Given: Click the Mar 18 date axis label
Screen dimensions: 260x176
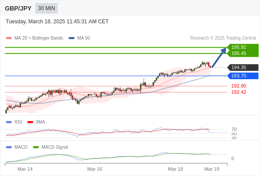Looking at the screenshot, I should (175, 169).
